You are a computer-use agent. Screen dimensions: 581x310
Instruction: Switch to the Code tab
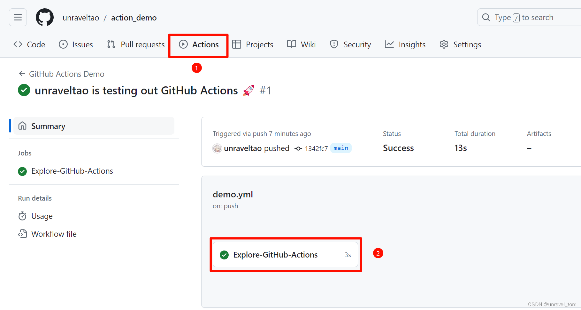coord(29,44)
